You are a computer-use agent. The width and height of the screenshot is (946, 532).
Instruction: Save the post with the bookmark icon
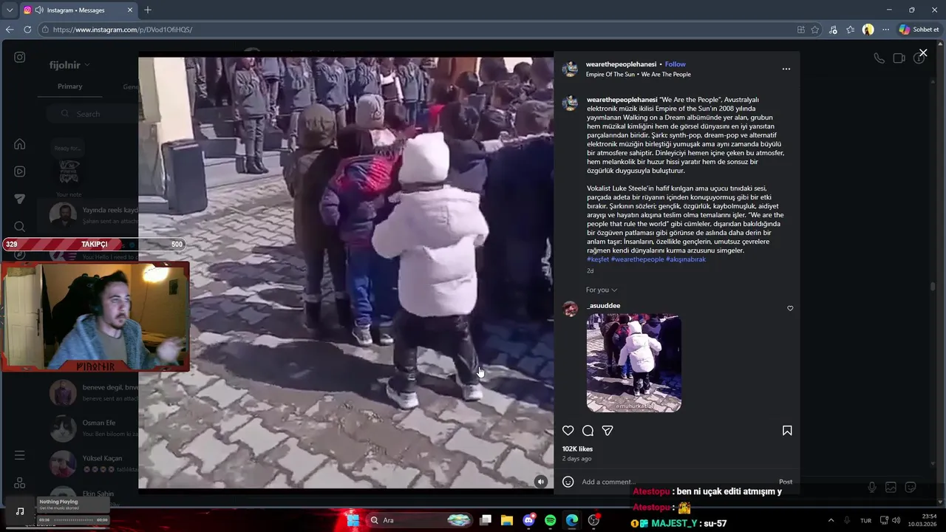pyautogui.click(x=787, y=431)
